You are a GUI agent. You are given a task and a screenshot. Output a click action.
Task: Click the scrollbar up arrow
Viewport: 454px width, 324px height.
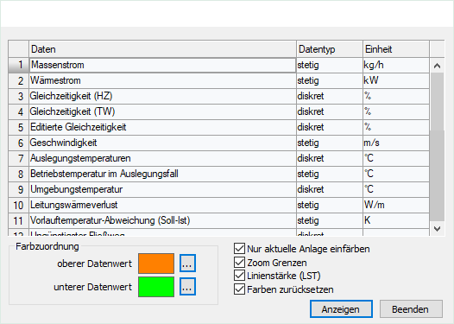pyautogui.click(x=438, y=66)
